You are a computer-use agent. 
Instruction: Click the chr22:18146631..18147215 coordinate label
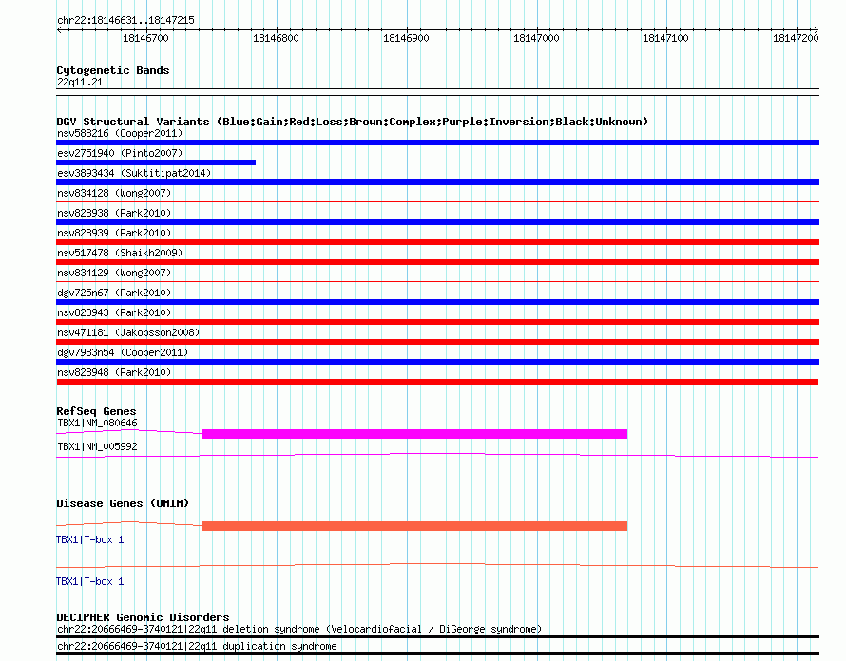[125, 20]
